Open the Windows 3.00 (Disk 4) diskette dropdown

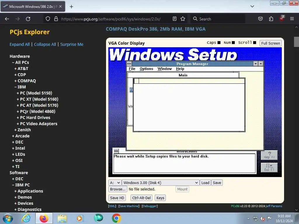pos(161,183)
